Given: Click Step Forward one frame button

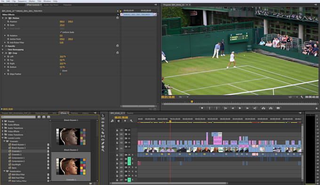Looking at the screenshot, I should (247, 108).
